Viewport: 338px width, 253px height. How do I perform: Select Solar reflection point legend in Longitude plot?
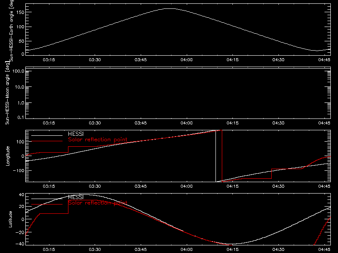click(x=98, y=140)
